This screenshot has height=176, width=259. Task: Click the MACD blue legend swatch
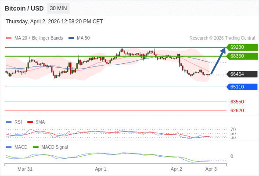pos(9,147)
